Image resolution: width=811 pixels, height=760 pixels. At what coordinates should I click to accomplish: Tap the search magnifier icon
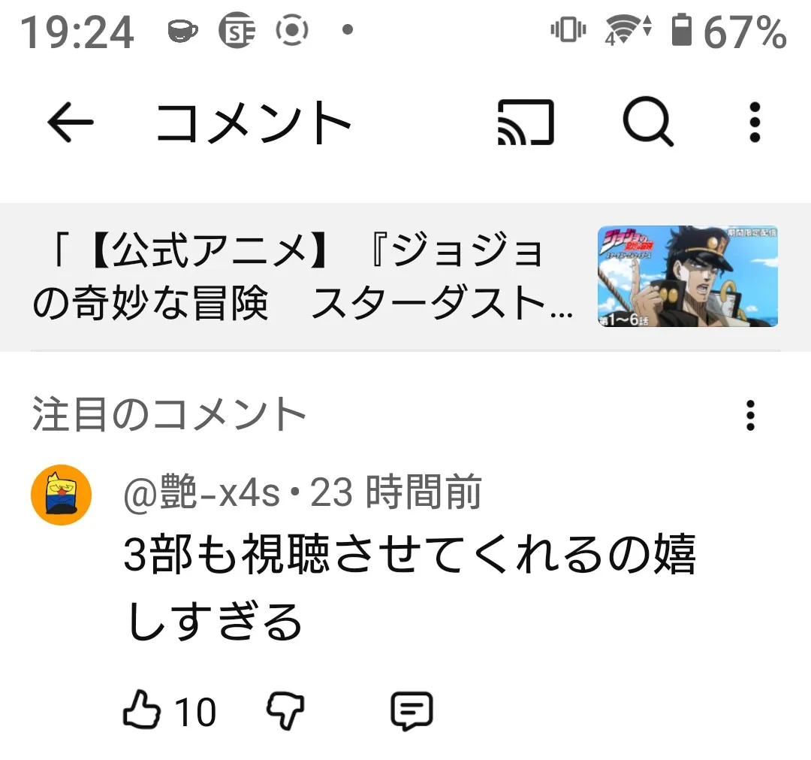tap(648, 122)
